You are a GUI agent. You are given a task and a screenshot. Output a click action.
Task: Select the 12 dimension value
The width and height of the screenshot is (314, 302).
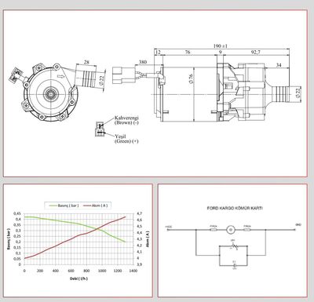(158, 52)
